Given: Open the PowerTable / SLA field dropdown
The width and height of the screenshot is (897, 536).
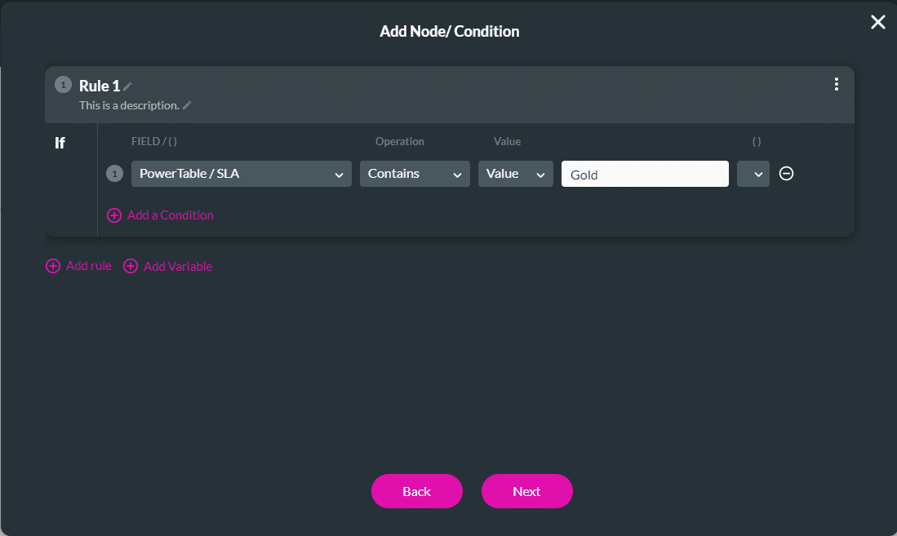Looking at the screenshot, I should click(241, 174).
